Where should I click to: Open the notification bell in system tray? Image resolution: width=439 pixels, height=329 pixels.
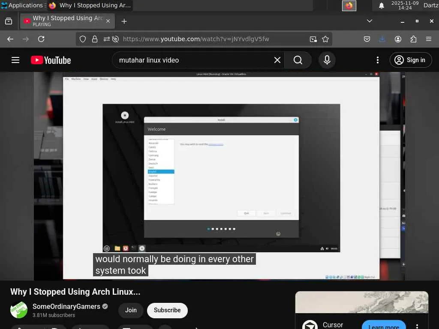click(x=381, y=6)
